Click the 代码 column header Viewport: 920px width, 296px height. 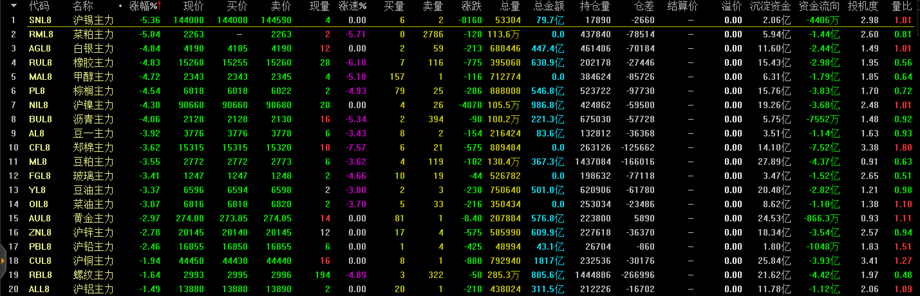tap(39, 6)
